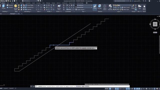This screenshot has width=160, height=90.
Task: Expand the Solid Editing panel
Action: click(27, 11)
